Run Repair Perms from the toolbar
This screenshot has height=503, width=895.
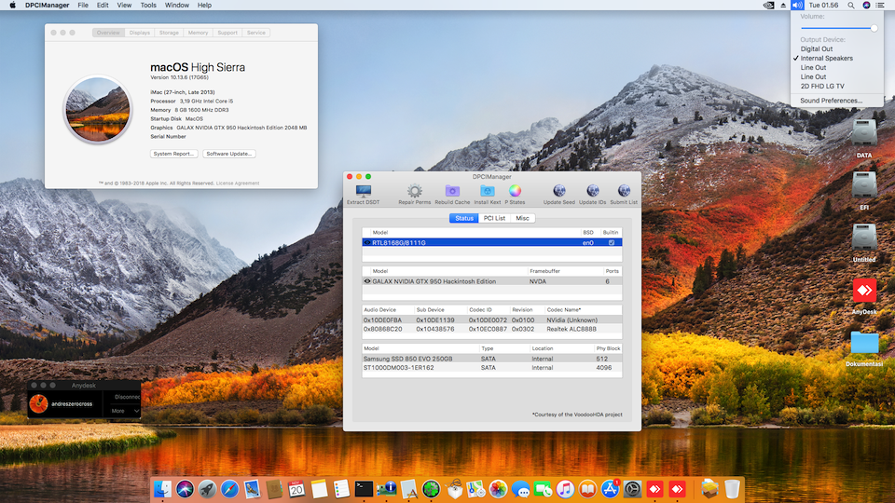[414, 191]
